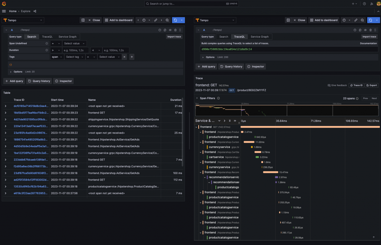Zoom out time range in right pane

(x=362, y=20)
